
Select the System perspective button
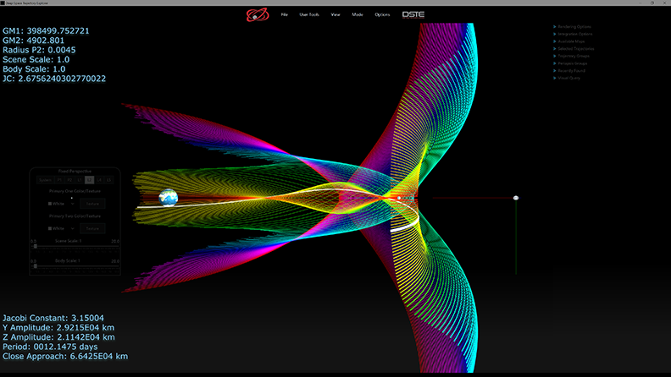pyautogui.click(x=45, y=180)
